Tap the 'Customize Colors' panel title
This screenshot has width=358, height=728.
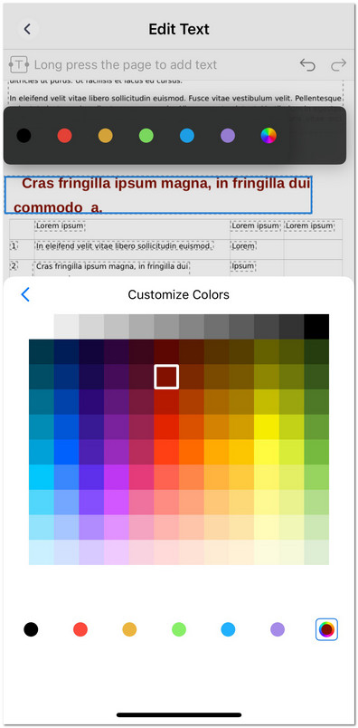pos(178,294)
